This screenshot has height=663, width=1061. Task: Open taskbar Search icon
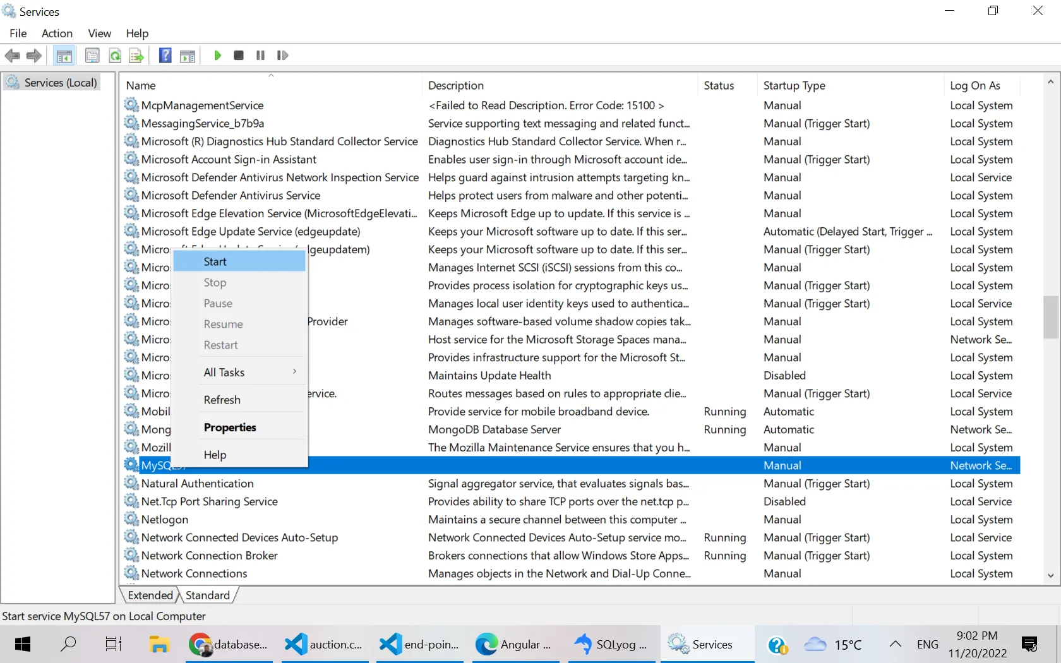(68, 644)
